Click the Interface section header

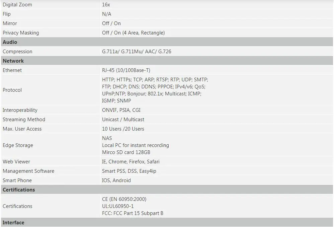point(167,223)
